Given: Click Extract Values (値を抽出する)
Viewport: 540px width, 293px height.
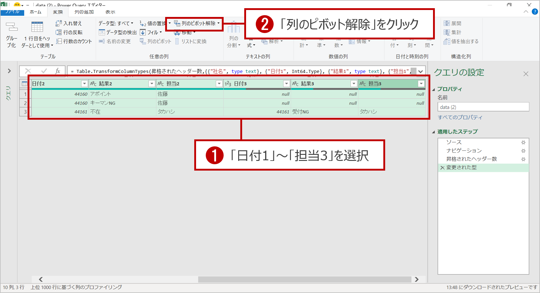Looking at the screenshot, I should (x=461, y=42).
